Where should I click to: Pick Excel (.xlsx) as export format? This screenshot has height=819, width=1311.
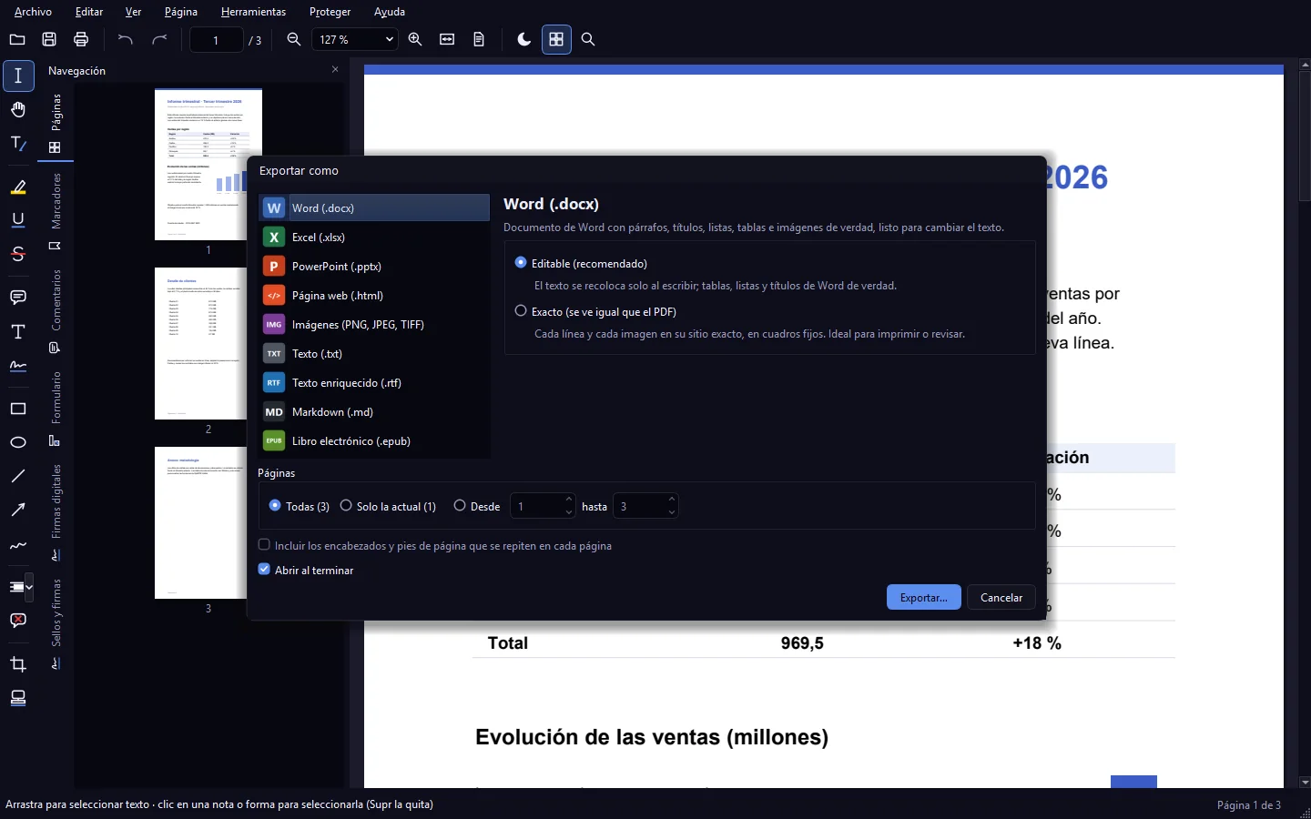pos(374,237)
